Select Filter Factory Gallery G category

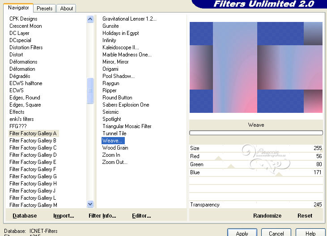tap(33, 176)
